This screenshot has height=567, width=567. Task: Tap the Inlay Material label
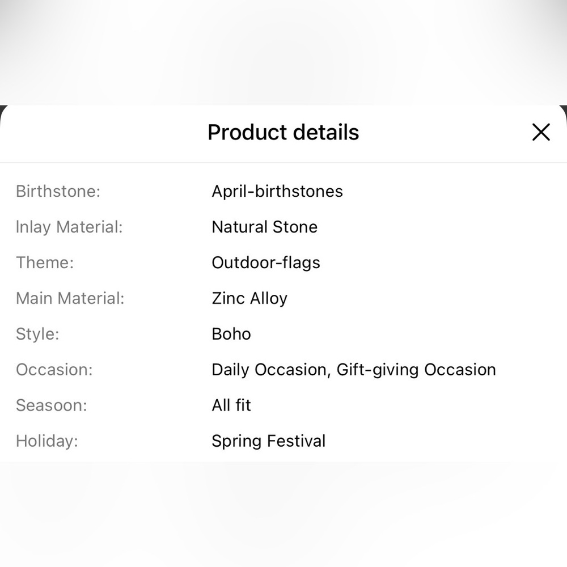click(69, 227)
